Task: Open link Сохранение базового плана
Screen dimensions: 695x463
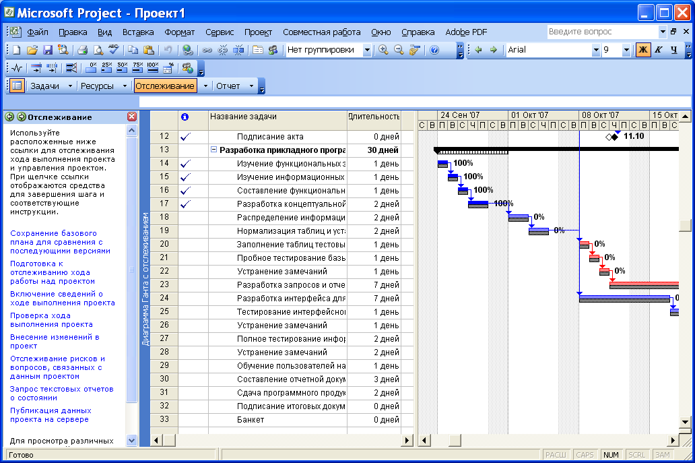Action: (x=61, y=242)
